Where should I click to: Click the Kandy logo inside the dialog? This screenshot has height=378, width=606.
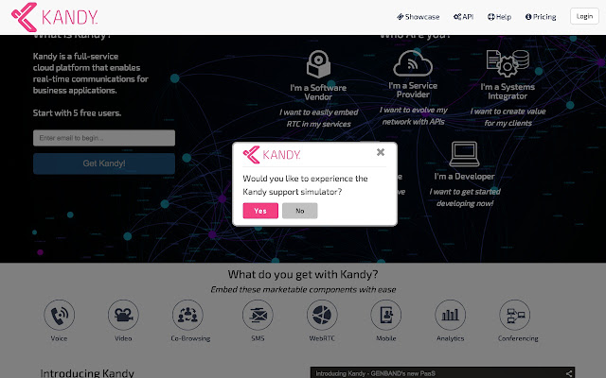[272, 155]
